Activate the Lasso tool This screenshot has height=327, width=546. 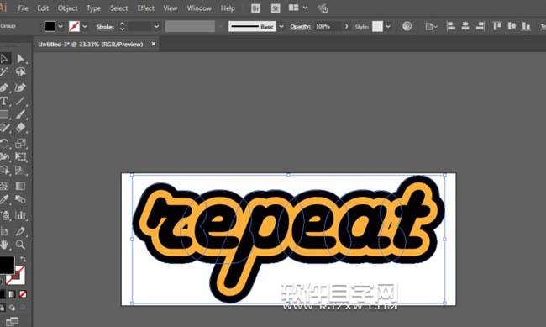[x=20, y=72]
